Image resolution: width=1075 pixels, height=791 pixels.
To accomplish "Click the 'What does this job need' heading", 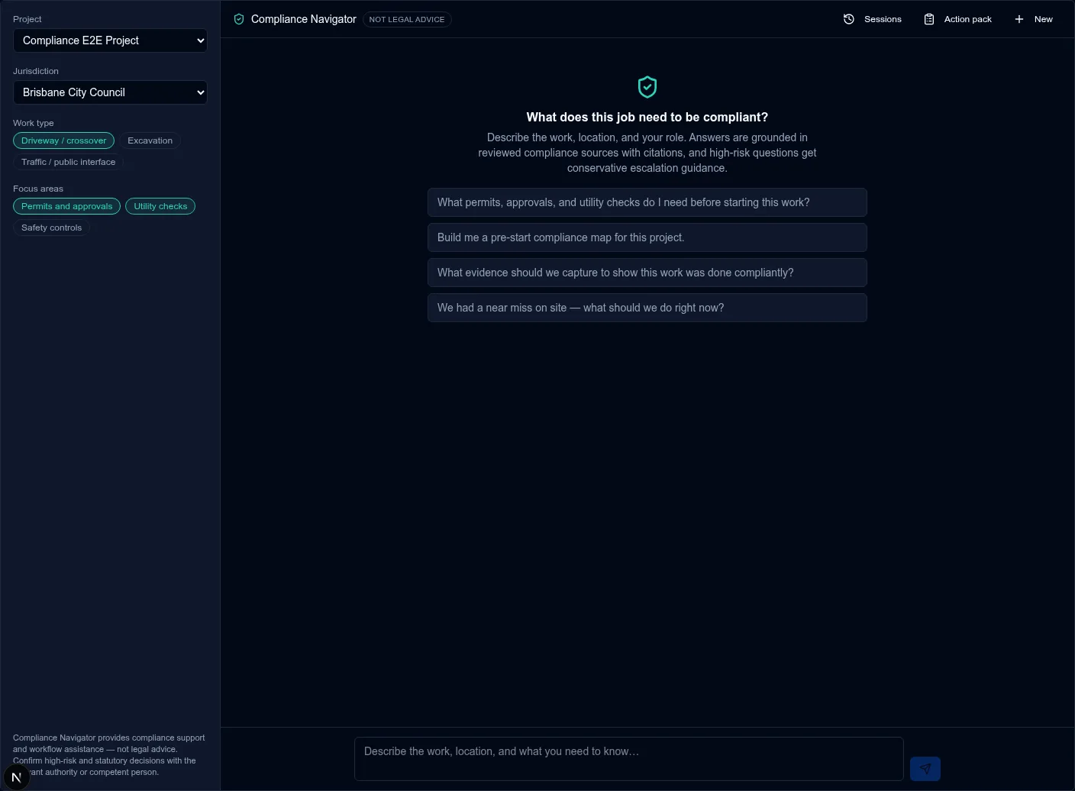I will (x=647, y=117).
